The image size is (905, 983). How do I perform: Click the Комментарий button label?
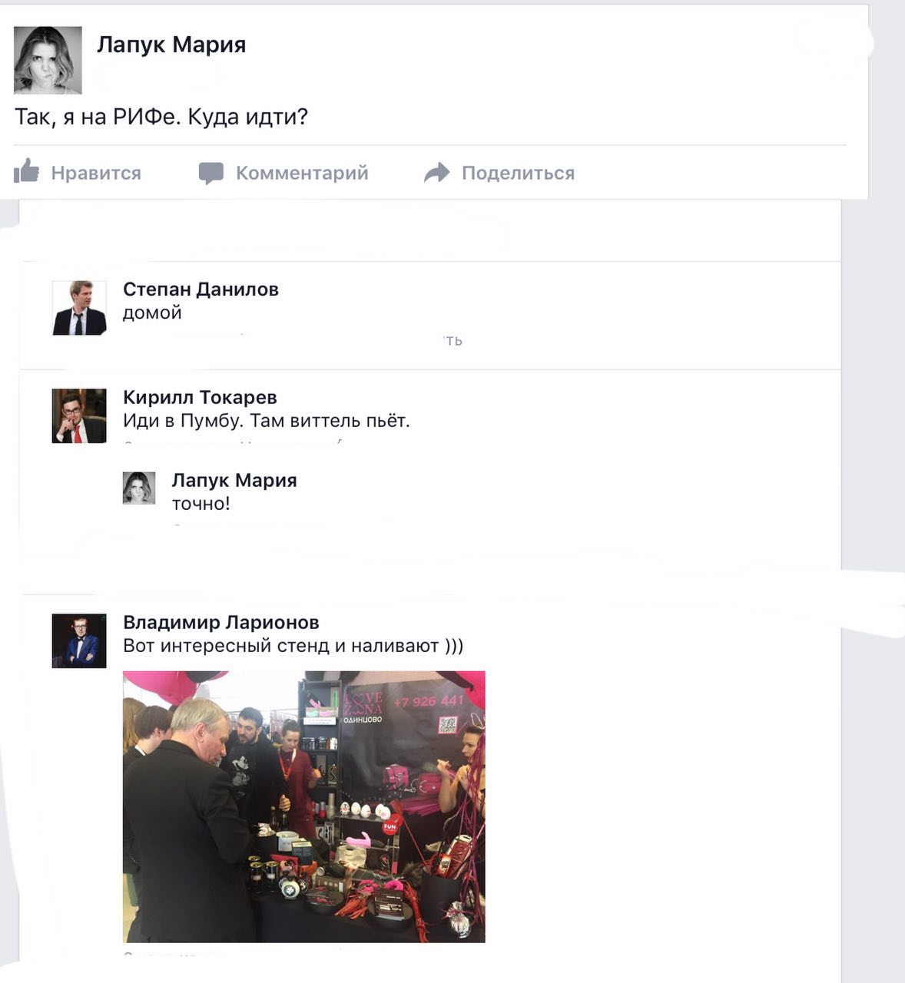click(x=302, y=173)
